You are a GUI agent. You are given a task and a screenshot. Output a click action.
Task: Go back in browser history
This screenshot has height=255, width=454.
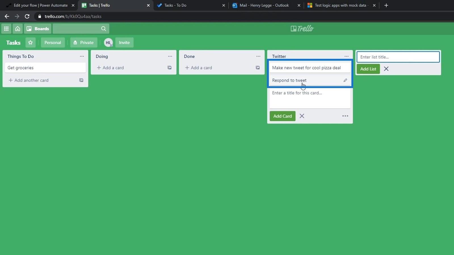coord(7,16)
